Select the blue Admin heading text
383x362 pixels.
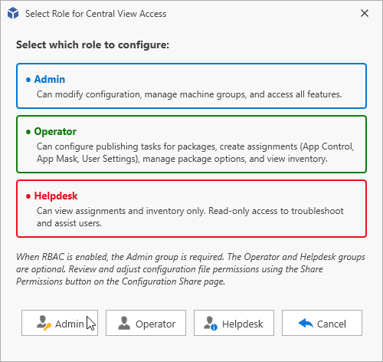[x=50, y=79]
